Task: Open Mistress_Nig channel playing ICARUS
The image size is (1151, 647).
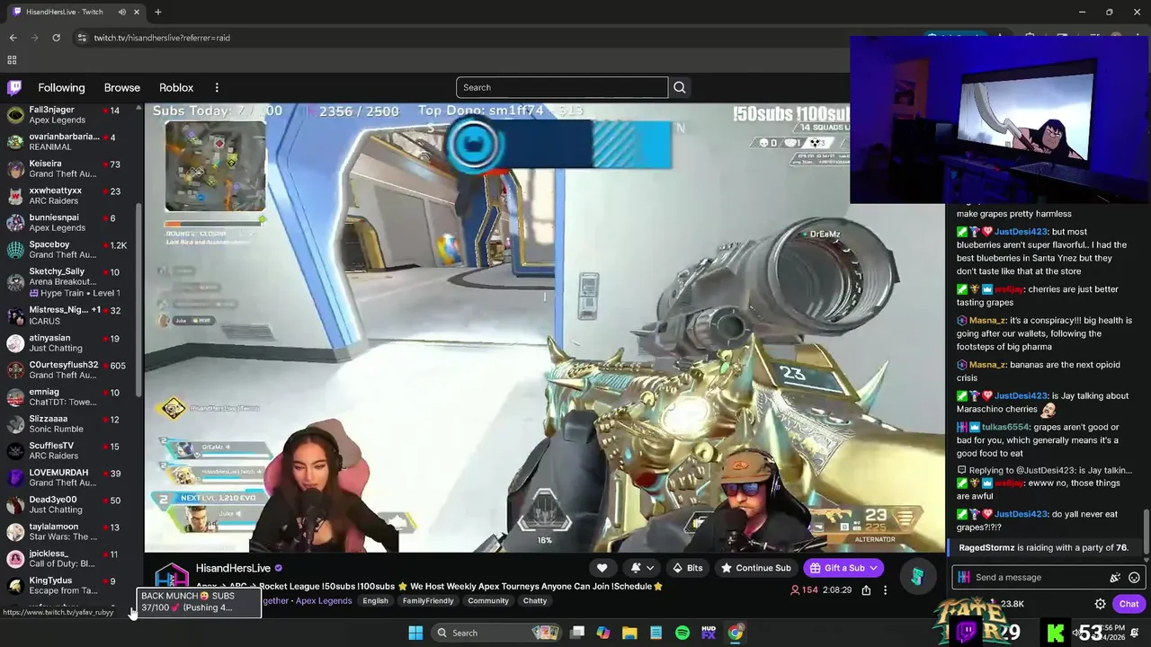Action: (x=70, y=315)
